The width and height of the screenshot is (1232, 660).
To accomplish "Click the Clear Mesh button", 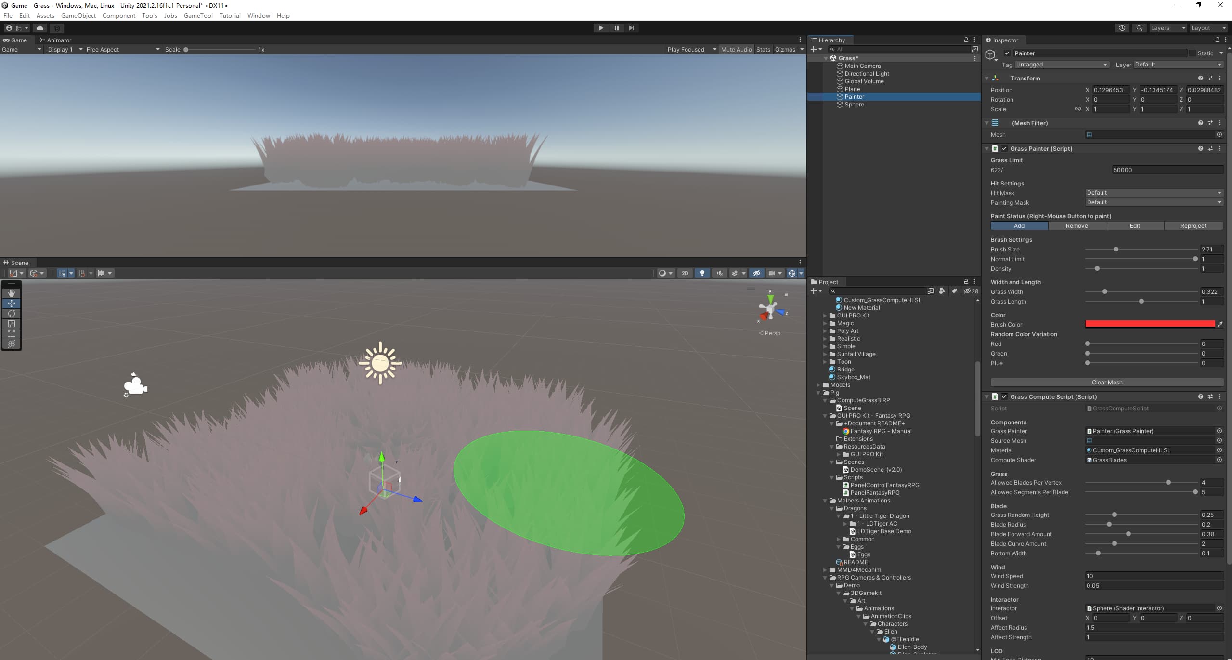I will [1107, 383].
